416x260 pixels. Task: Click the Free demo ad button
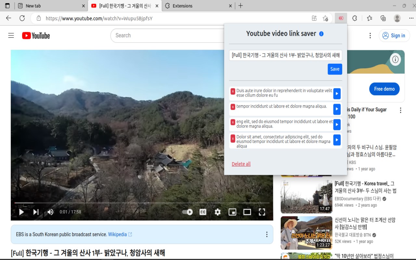point(384,89)
